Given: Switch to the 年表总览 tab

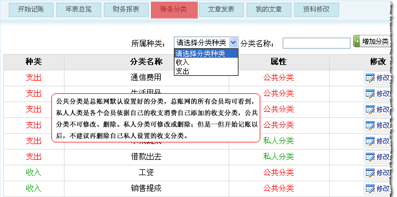Looking at the screenshot, I should [x=79, y=10].
